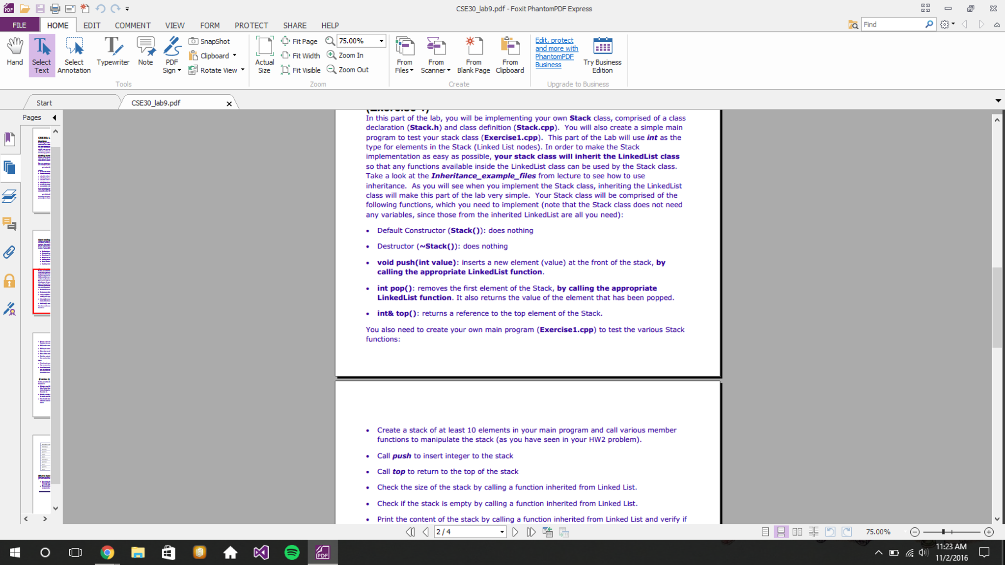The height and width of the screenshot is (565, 1005).
Task: Toggle facing pages view mode
Action: (x=797, y=532)
